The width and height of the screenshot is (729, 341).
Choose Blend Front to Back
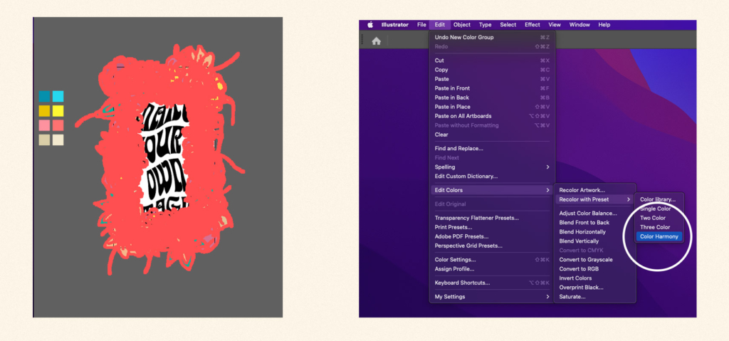(595, 223)
